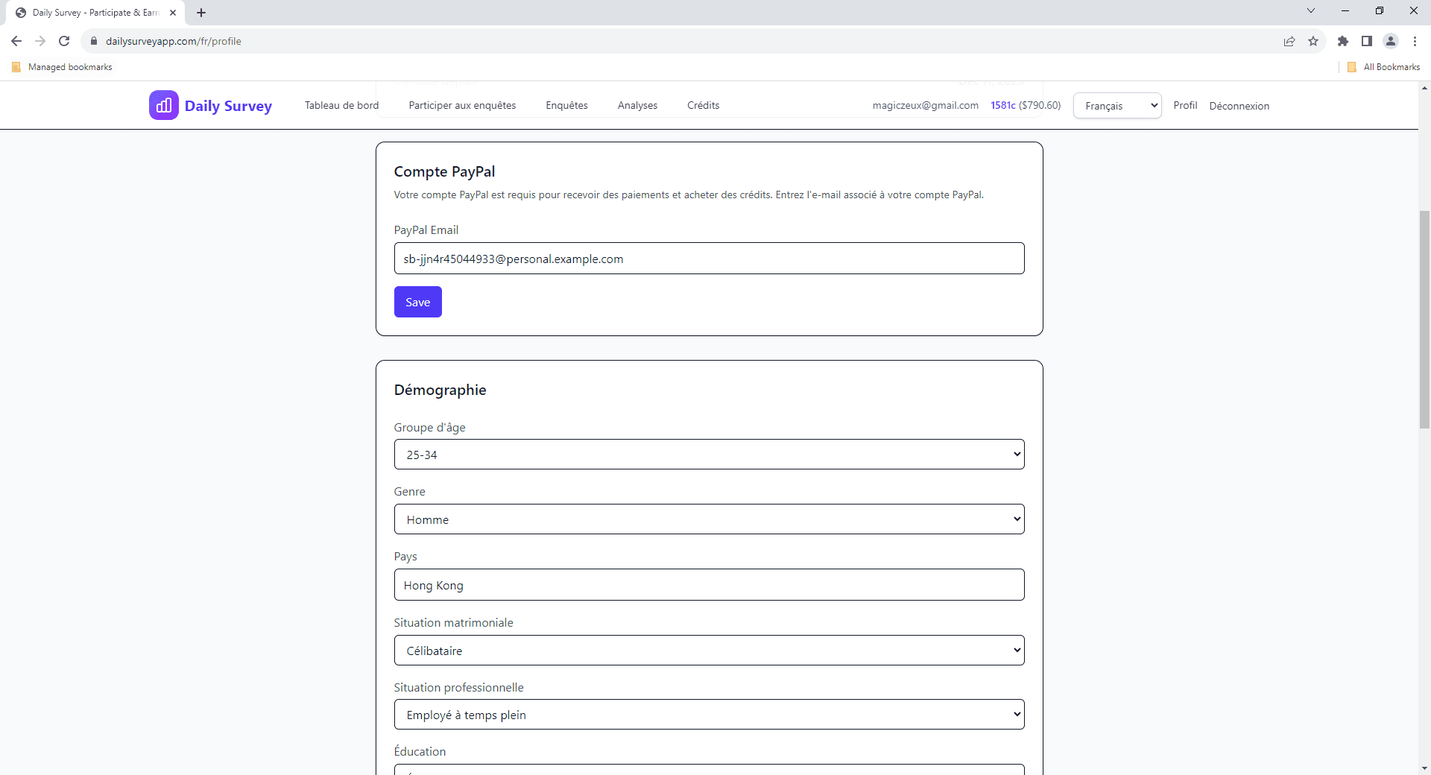Open the share icon in the toolbar

point(1290,42)
